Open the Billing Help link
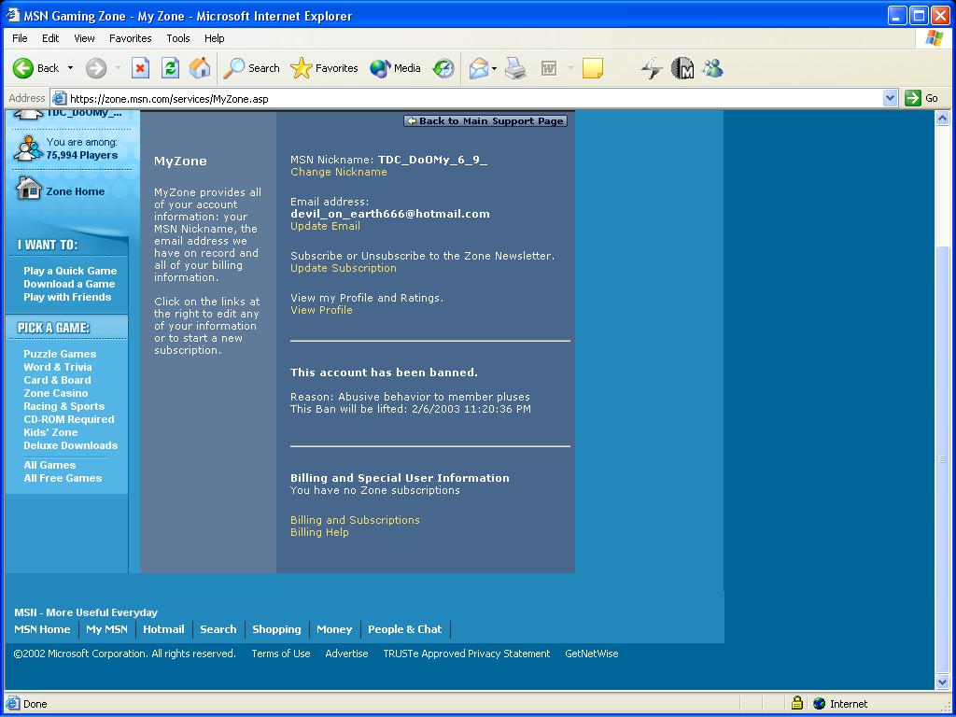Viewport: 956px width, 717px height. coord(319,532)
